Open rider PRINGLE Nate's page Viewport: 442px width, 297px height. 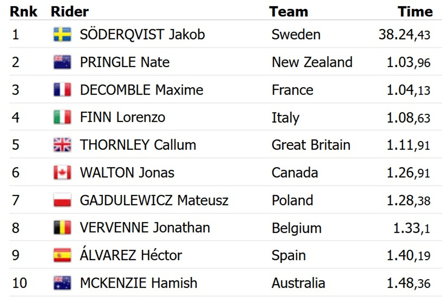coord(124,62)
